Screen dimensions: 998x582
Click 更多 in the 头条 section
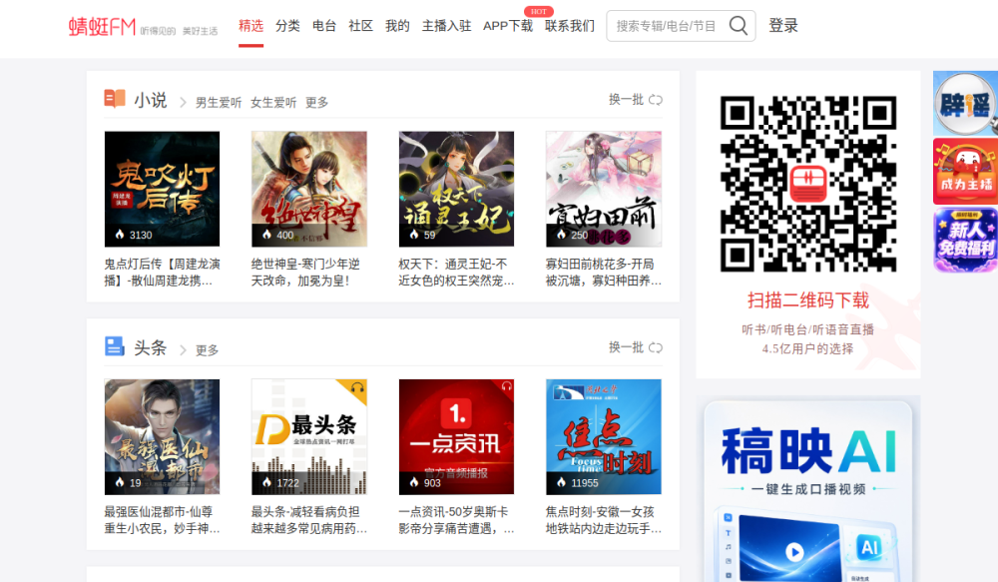[207, 350]
